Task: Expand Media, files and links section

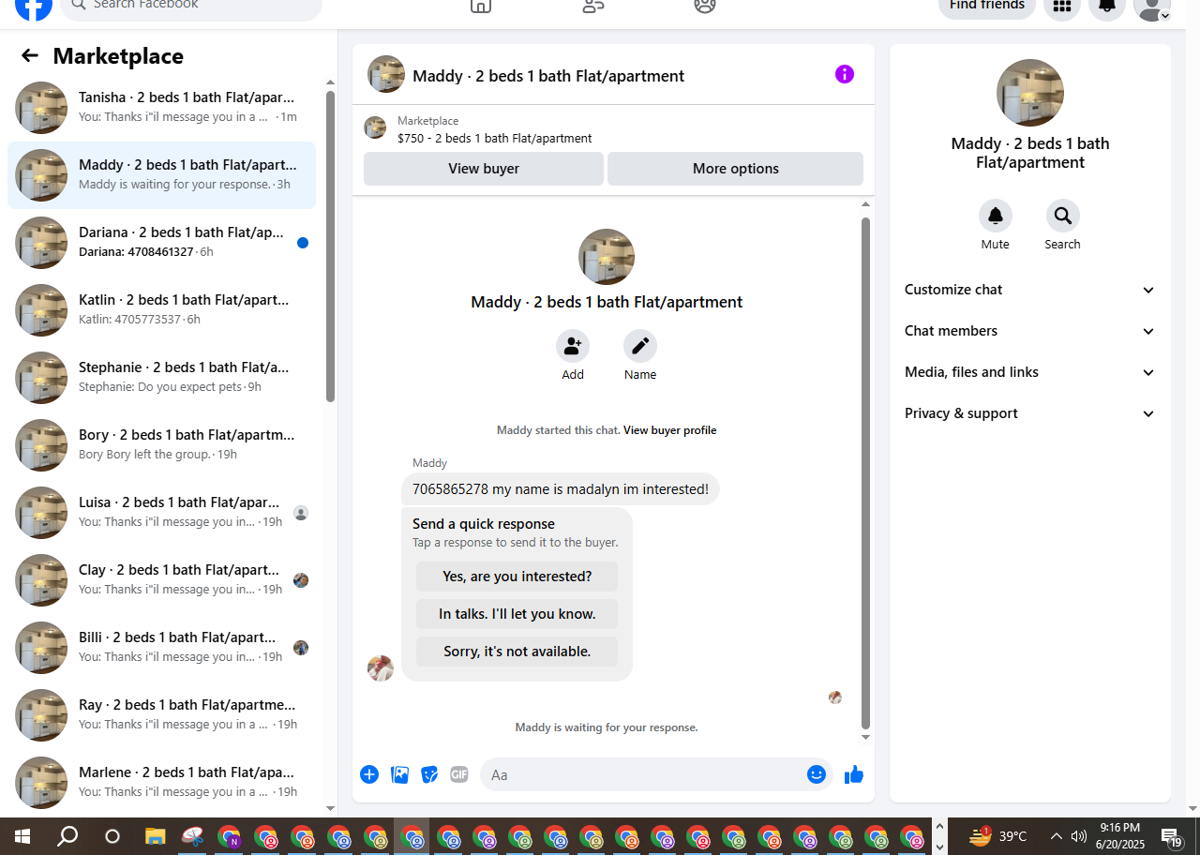Action: tap(1030, 372)
